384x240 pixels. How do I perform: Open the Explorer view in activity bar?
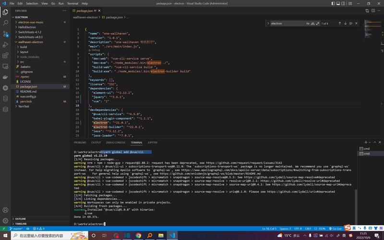(5, 12)
